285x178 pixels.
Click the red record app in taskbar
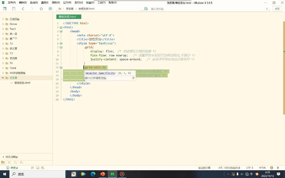click(122, 174)
